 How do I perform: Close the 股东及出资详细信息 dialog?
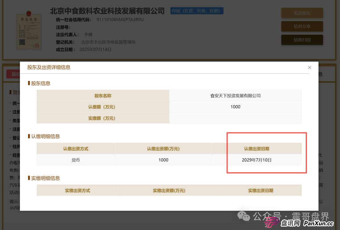tap(309, 67)
